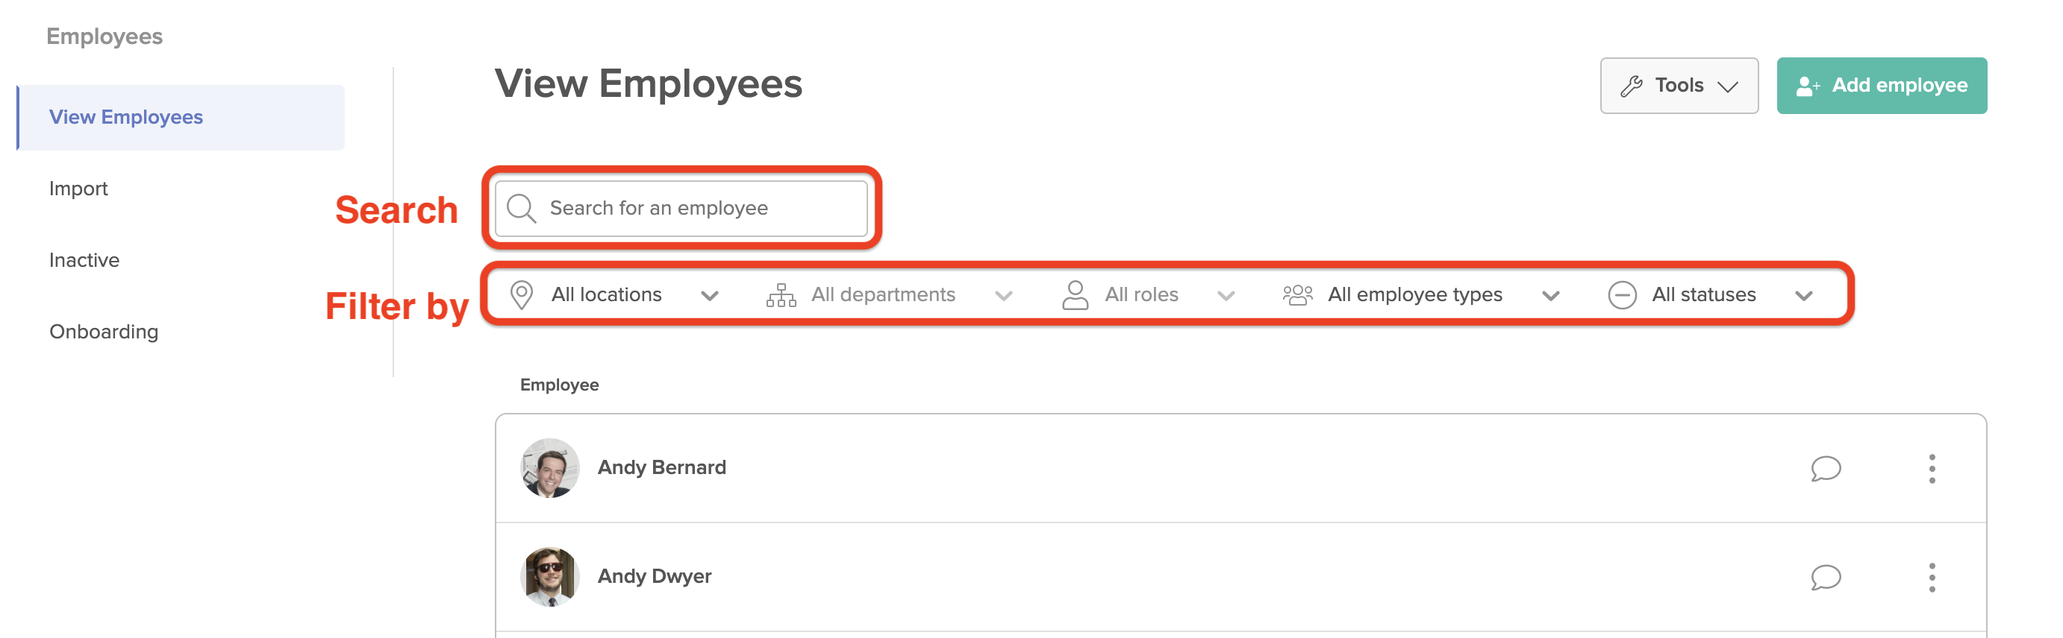Image resolution: width=2063 pixels, height=638 pixels.
Task: Open Andy Bernard's employee name
Action: (x=661, y=468)
